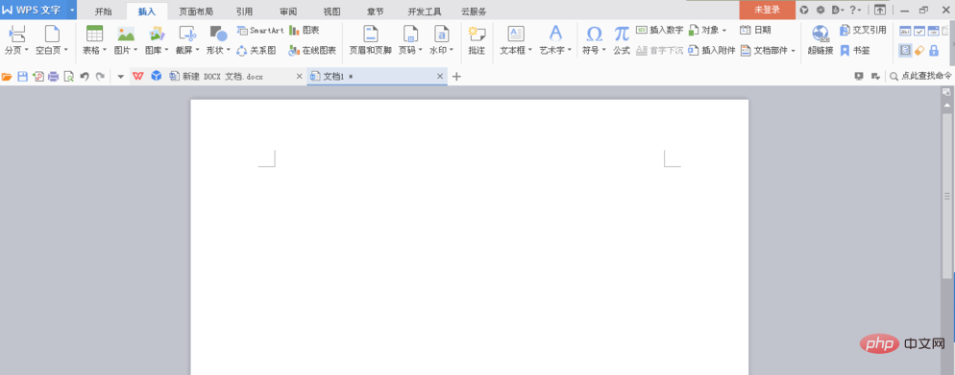Viewport: 955px width, 375px height.
Task: Add a comment with 批注
Action: point(477,40)
